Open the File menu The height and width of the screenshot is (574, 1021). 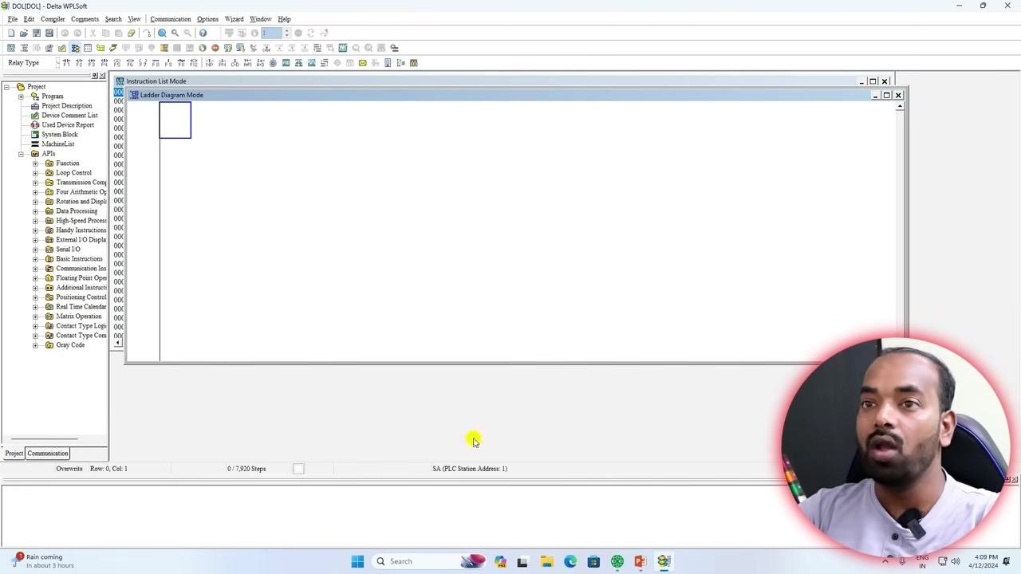click(x=13, y=19)
